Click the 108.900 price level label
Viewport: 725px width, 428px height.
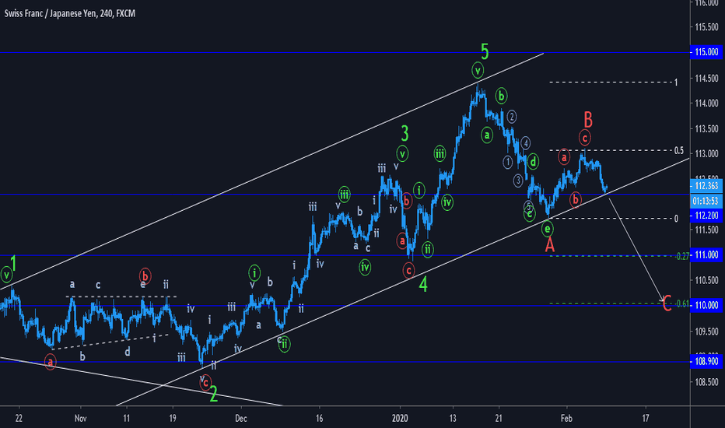click(706, 361)
